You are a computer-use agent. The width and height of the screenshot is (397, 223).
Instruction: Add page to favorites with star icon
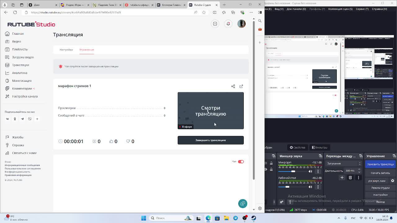[204, 12]
